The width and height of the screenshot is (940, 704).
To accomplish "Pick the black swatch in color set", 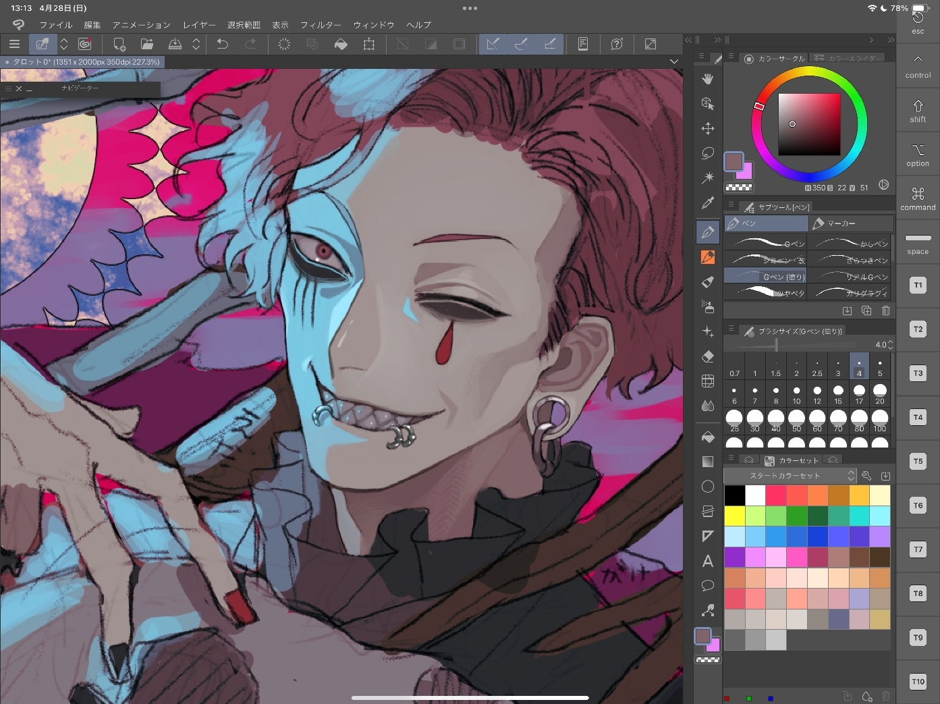I will pos(734,495).
